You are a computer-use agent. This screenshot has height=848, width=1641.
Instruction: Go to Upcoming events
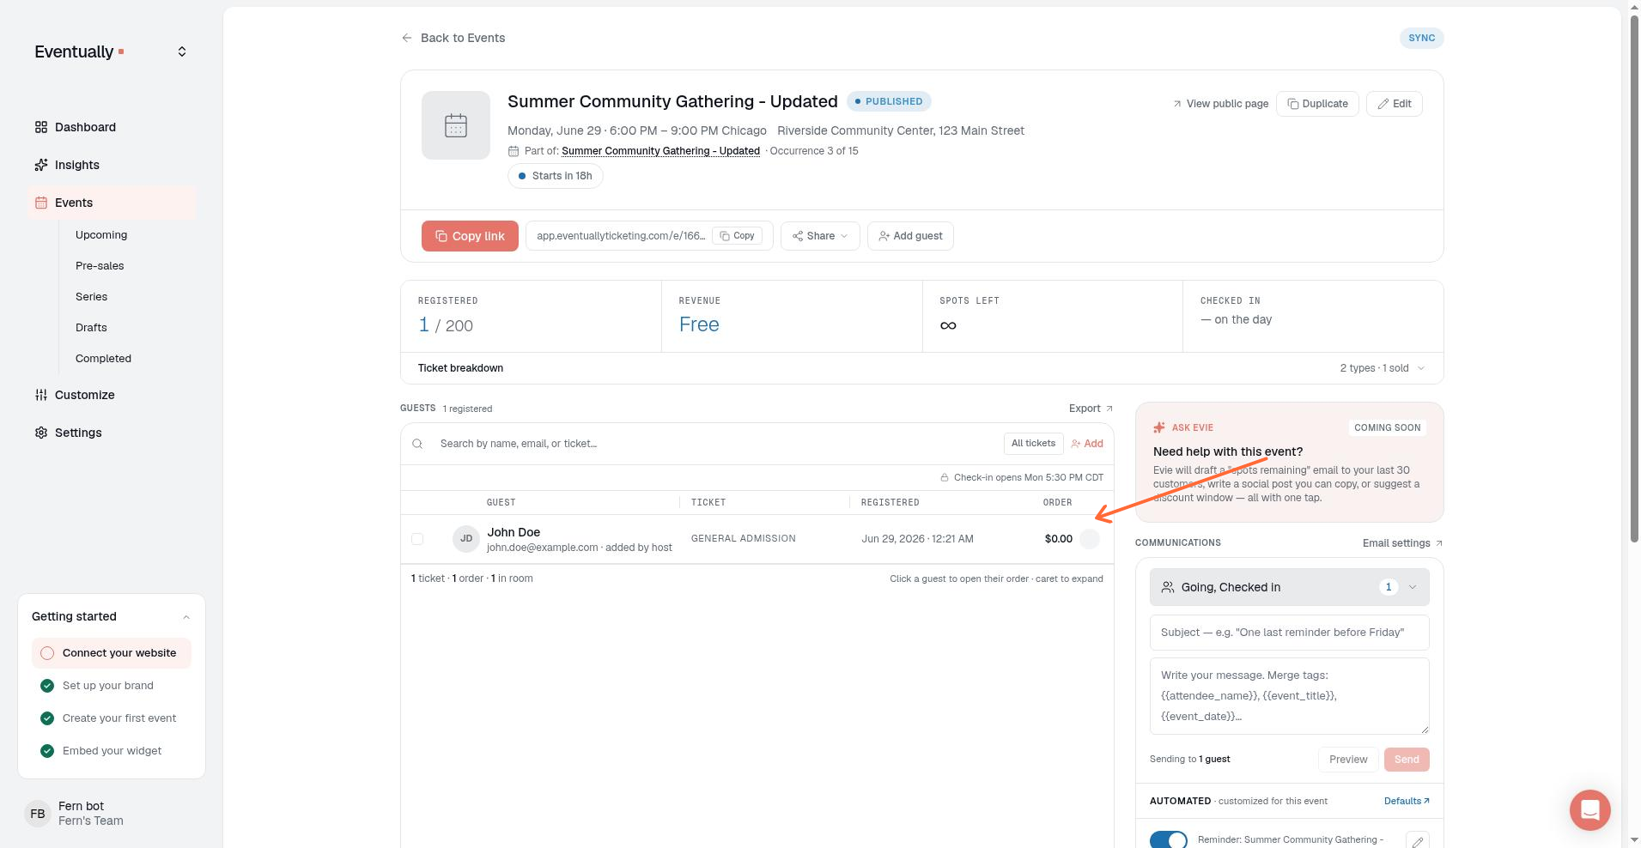(101, 235)
